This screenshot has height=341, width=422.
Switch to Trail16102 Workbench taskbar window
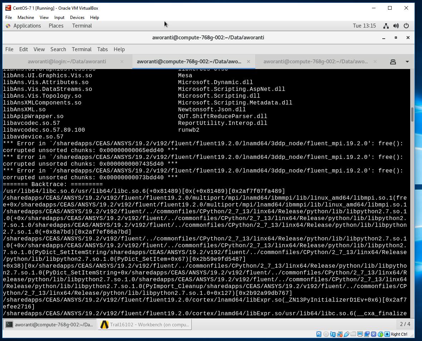(x=145, y=325)
